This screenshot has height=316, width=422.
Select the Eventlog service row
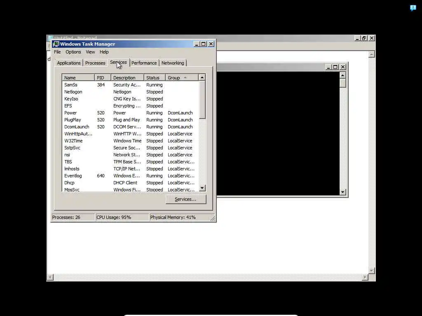click(130, 175)
